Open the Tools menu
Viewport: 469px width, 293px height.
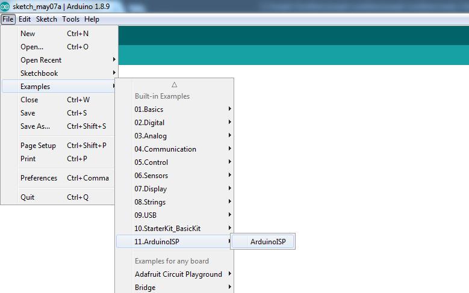(x=70, y=19)
